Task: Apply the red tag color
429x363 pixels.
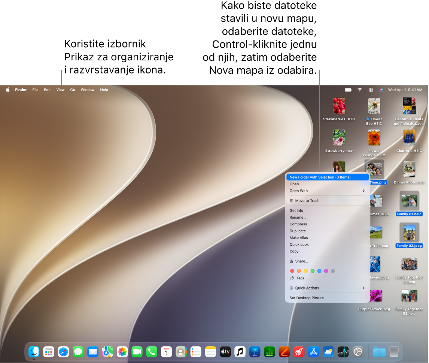Action: [292, 271]
